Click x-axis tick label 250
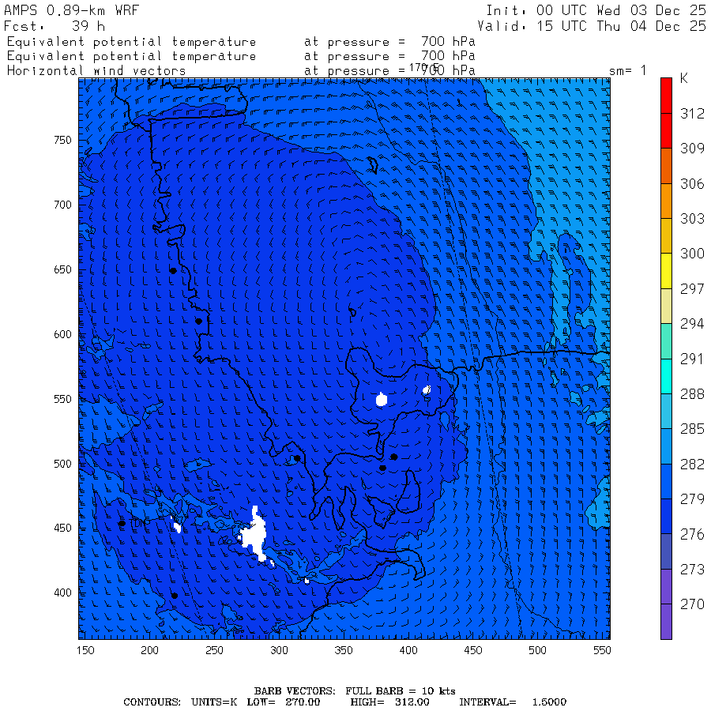711x711 pixels. pyautogui.click(x=214, y=650)
